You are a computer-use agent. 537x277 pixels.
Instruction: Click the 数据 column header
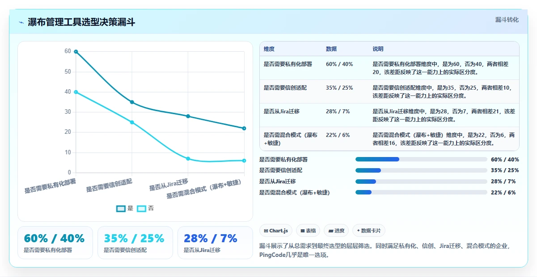click(x=331, y=49)
